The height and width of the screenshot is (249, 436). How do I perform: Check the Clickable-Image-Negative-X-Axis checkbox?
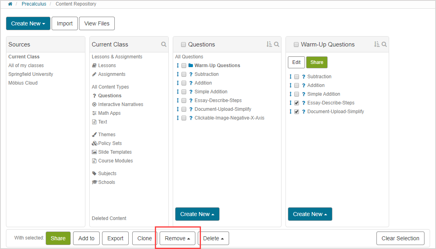[184, 118]
